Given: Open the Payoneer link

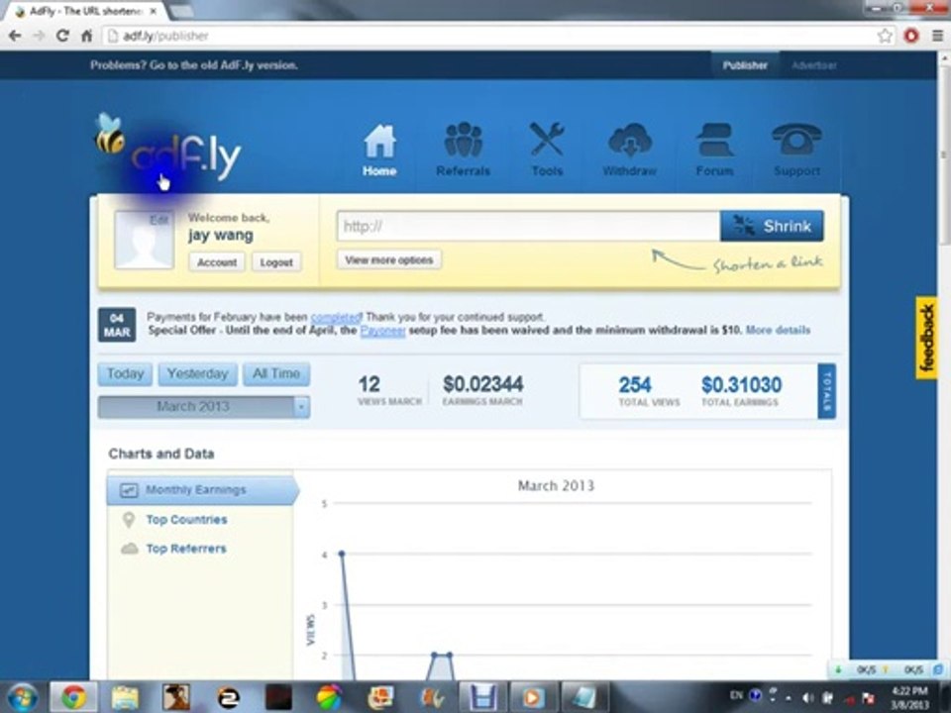Looking at the screenshot, I should point(382,331).
